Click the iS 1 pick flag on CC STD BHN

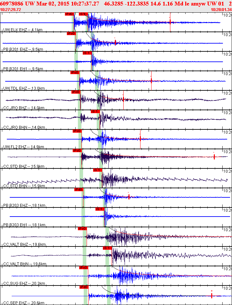coord(98,170)
